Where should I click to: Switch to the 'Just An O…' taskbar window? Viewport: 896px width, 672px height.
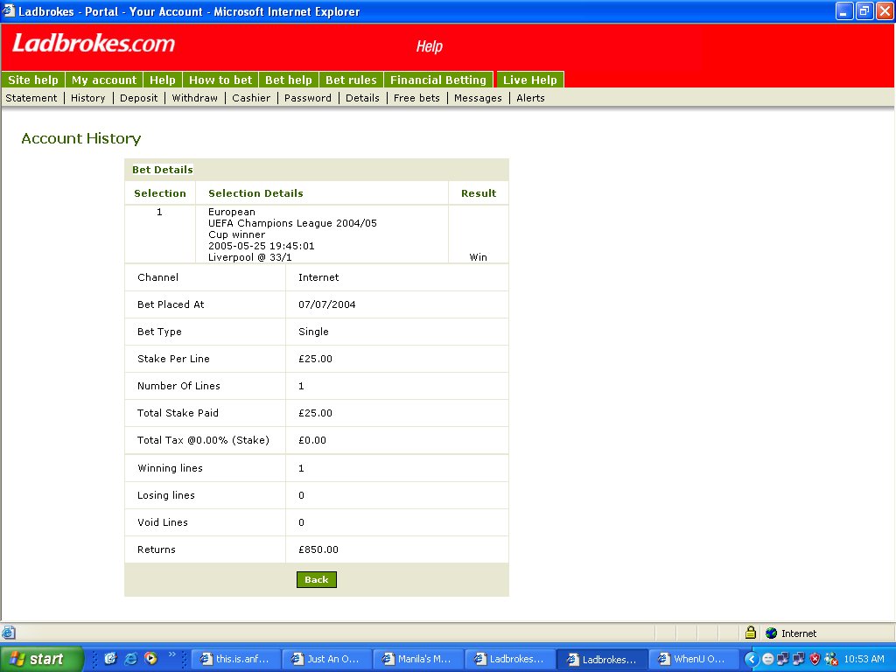pos(326,659)
